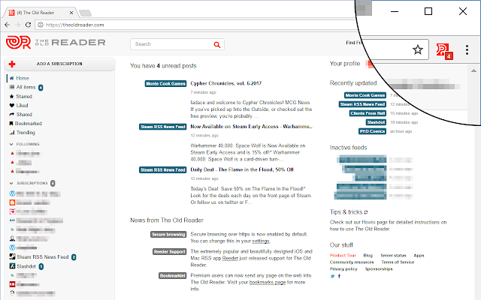Open Liked items

tap(19, 105)
